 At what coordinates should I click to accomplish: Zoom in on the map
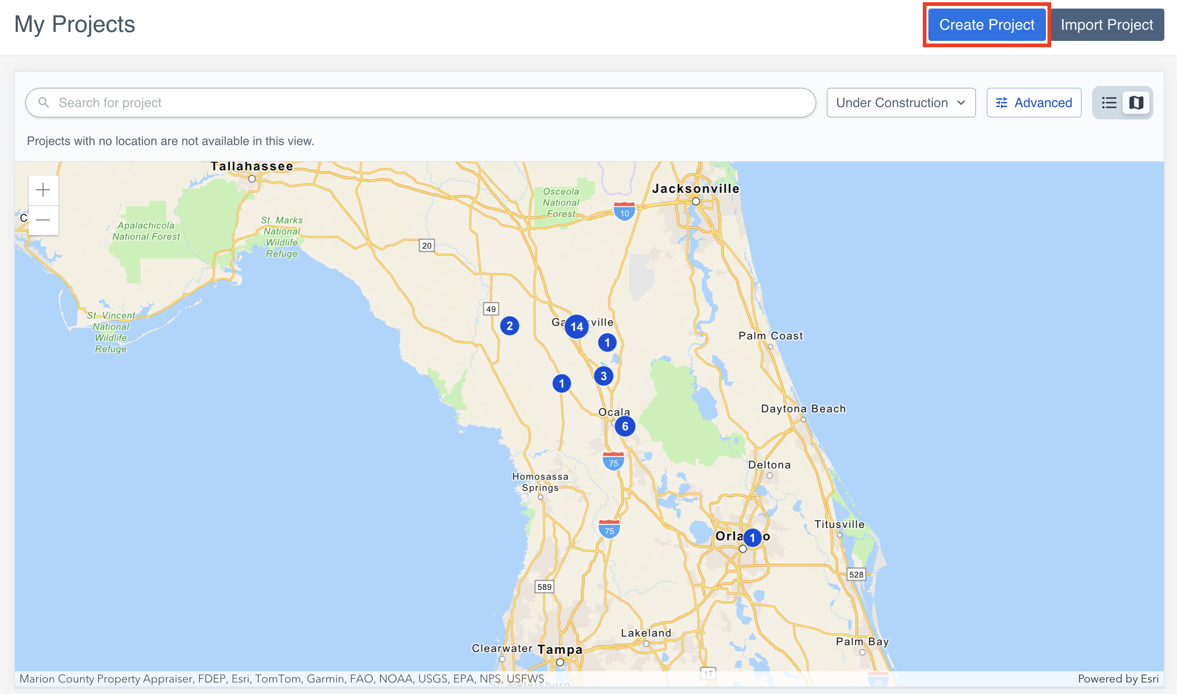pos(44,190)
